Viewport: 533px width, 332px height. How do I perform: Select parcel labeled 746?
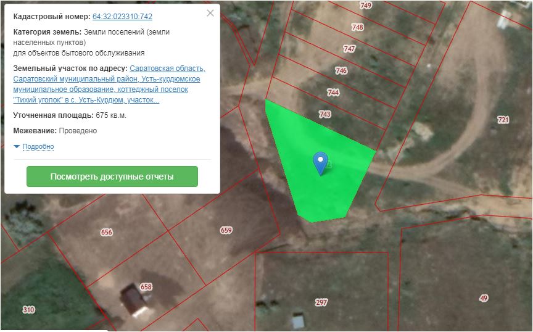[x=341, y=71]
